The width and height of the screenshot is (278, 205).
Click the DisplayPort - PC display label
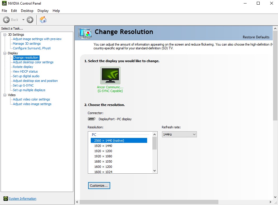tap(115, 119)
